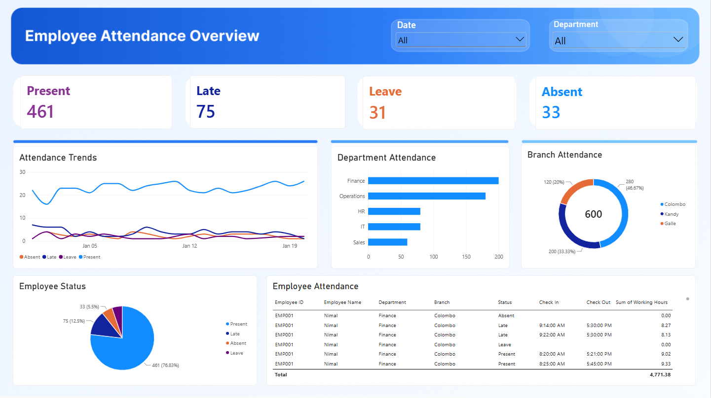Sort table by Employee Name column header
The width and height of the screenshot is (711, 398).
[342, 302]
